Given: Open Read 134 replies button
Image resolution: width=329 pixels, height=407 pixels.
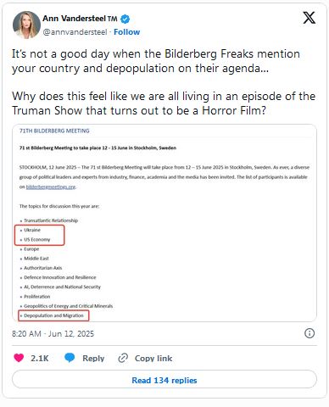Looking at the screenshot, I should pos(164,379).
